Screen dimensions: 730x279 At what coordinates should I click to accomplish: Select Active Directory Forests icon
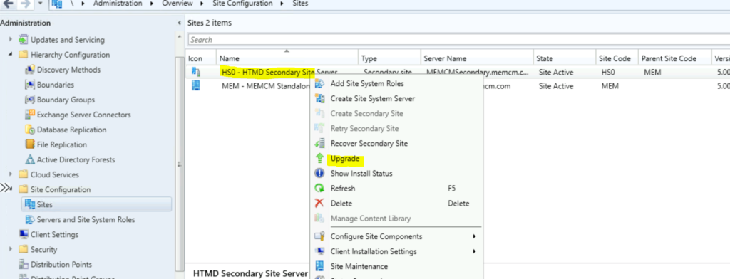(x=30, y=159)
